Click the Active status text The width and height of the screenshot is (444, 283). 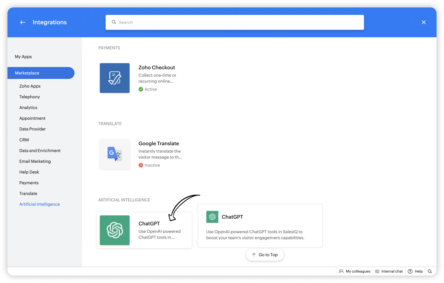pyautogui.click(x=150, y=89)
